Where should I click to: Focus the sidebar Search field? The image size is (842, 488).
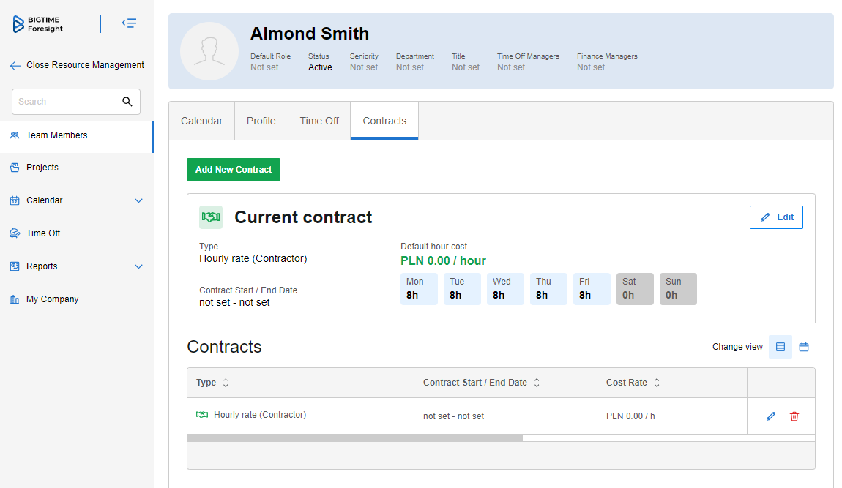66,102
